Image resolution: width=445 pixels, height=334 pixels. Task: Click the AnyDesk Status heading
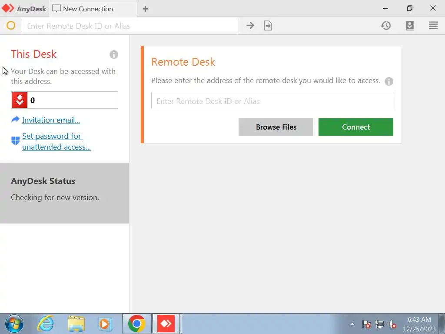pyautogui.click(x=43, y=181)
